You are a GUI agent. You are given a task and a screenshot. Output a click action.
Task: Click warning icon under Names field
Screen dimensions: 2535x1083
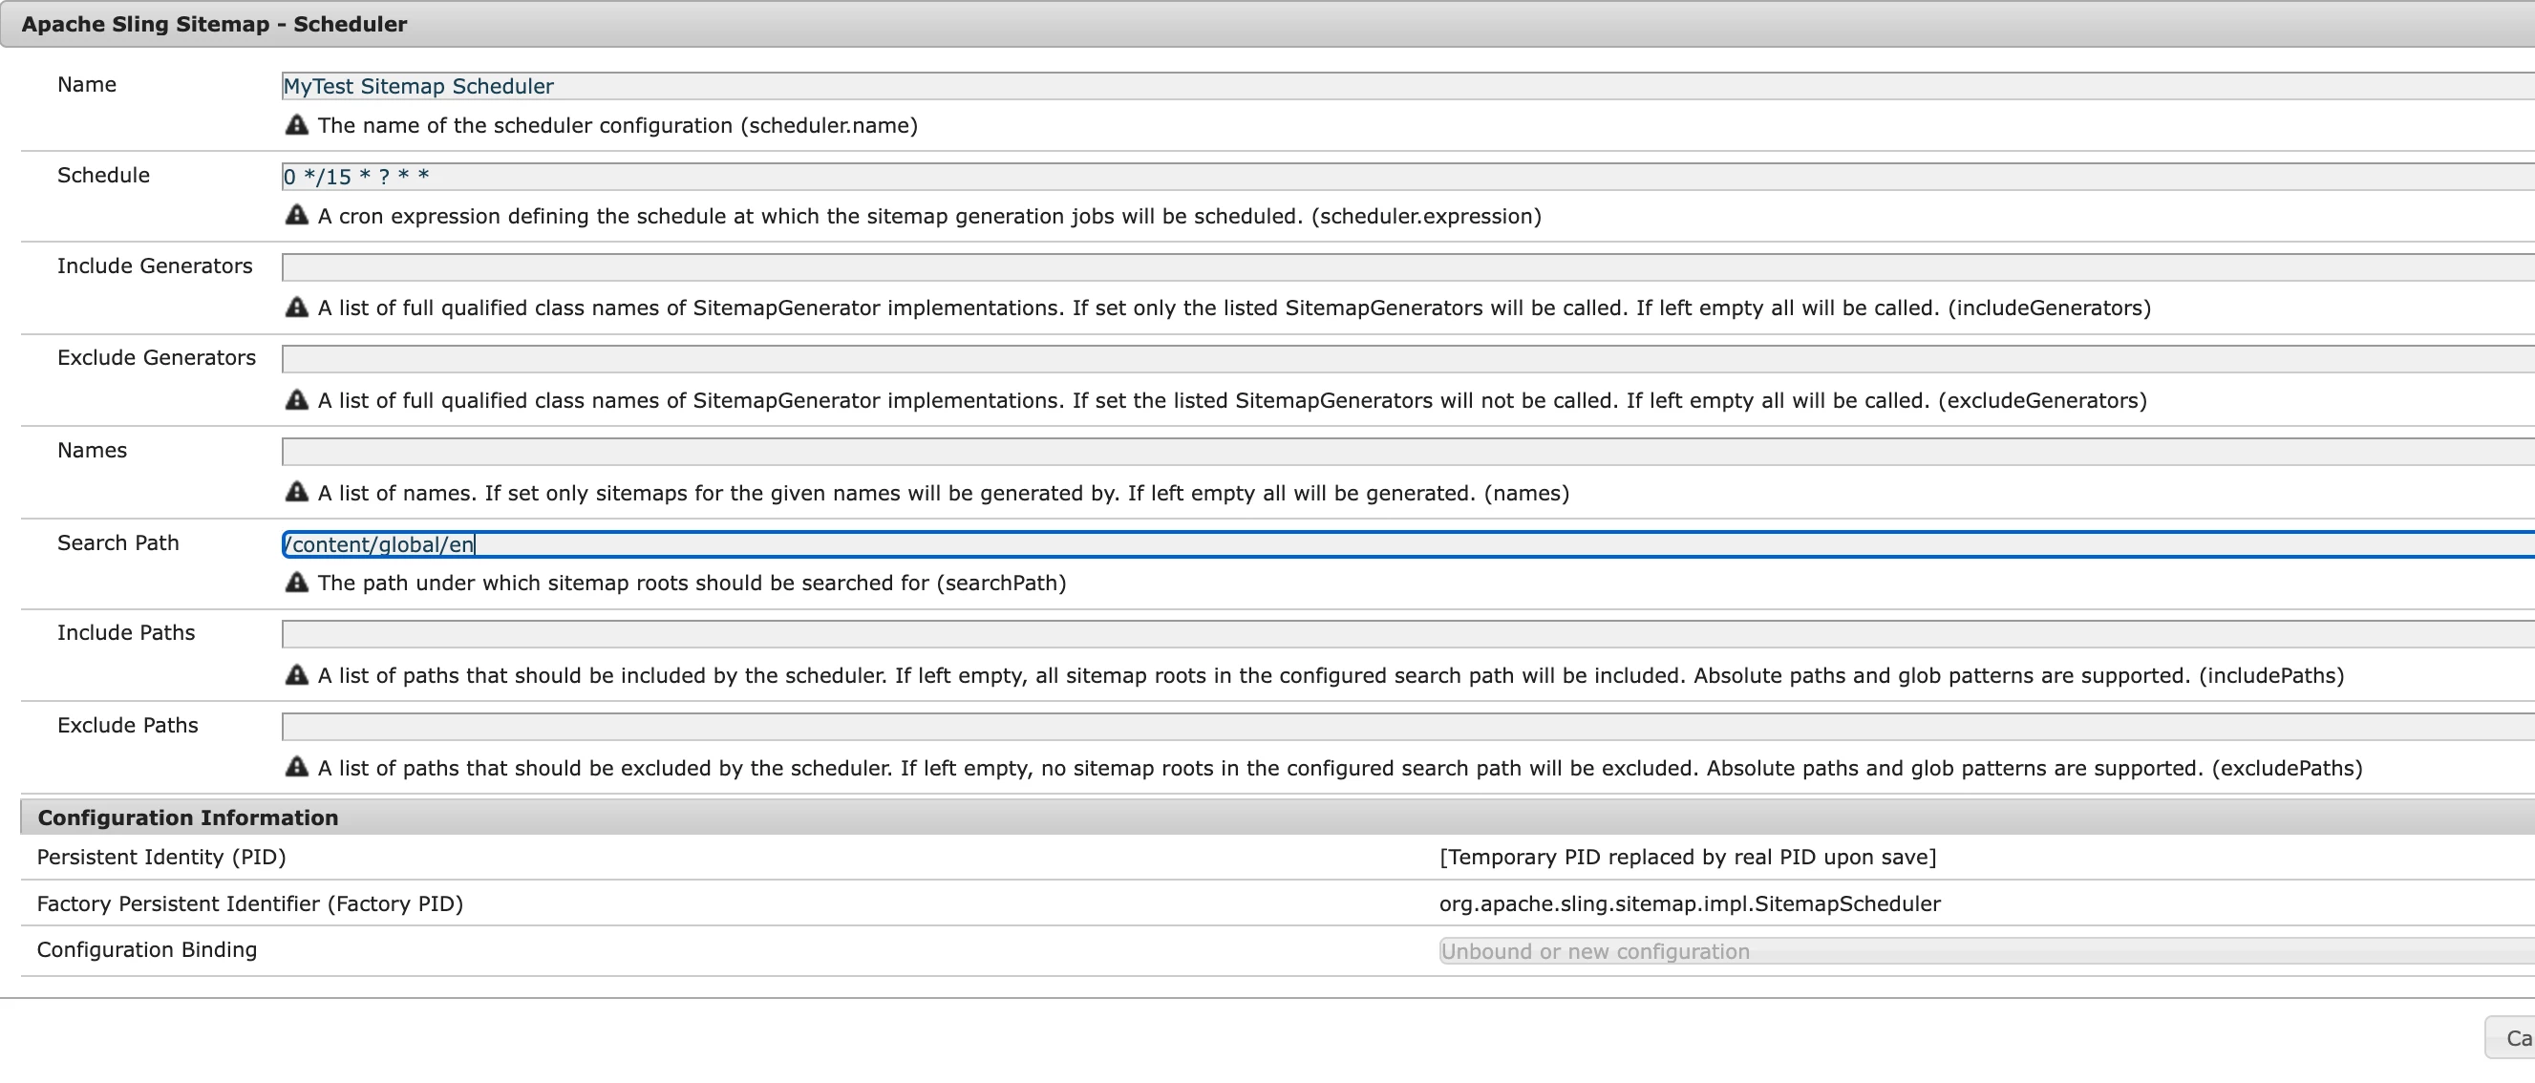[296, 492]
